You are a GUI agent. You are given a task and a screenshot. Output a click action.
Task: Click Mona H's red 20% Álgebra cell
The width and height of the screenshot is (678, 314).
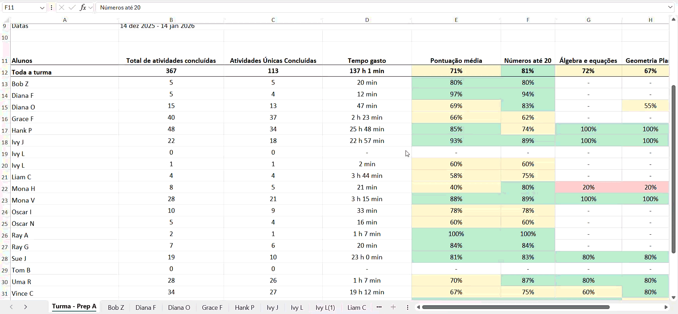[x=588, y=187]
